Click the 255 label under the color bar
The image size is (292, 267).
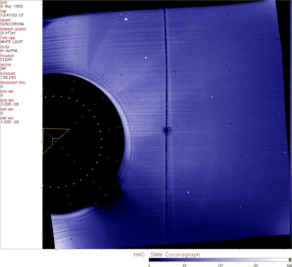[x=289, y=265]
